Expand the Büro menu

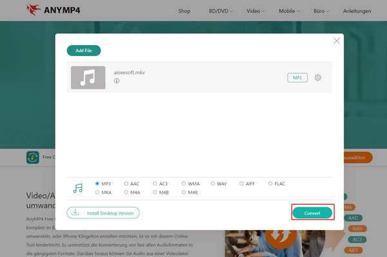tap(321, 11)
